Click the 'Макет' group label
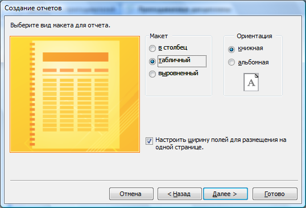Viewport: 306px width, 208px height. (159, 36)
